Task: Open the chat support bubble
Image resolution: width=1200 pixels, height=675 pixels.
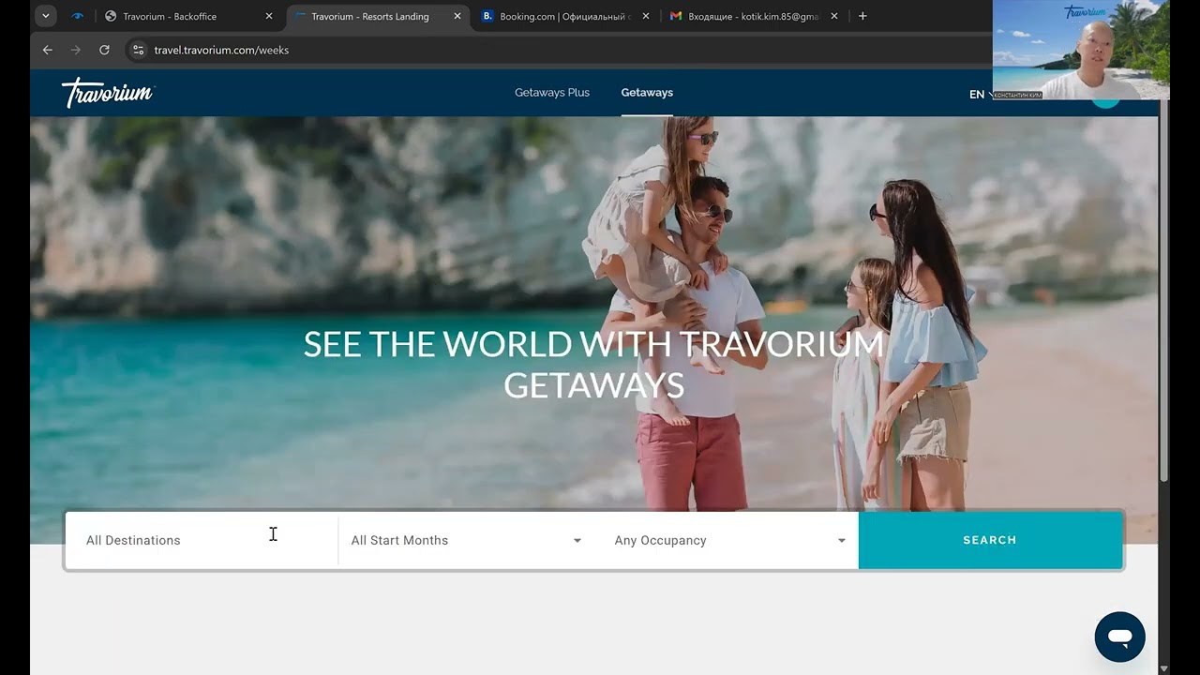Action: 1119,637
